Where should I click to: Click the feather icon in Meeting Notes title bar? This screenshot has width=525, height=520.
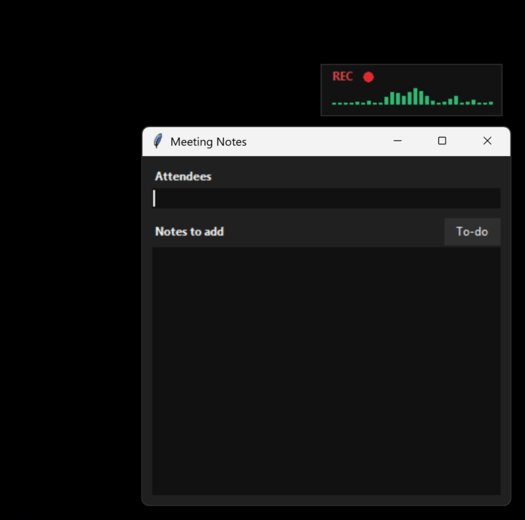[158, 141]
